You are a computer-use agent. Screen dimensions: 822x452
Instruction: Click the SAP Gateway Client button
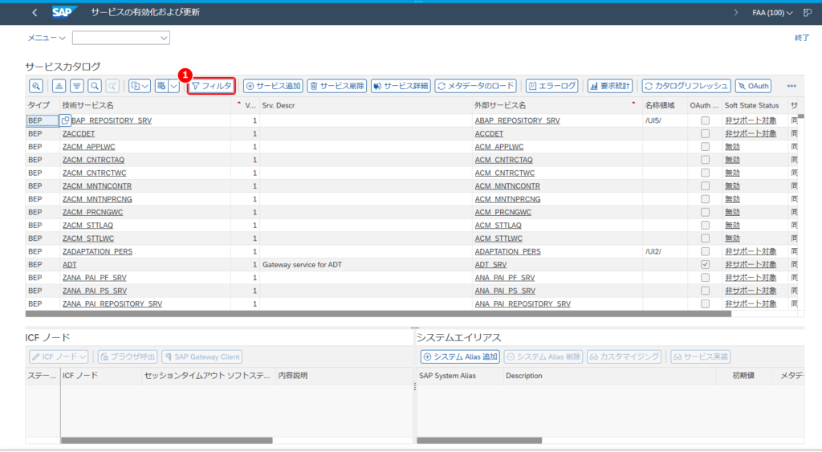(x=202, y=356)
